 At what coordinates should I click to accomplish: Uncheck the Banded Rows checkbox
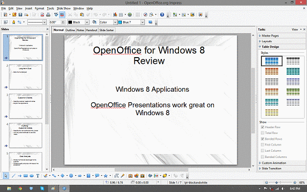tap(262, 139)
